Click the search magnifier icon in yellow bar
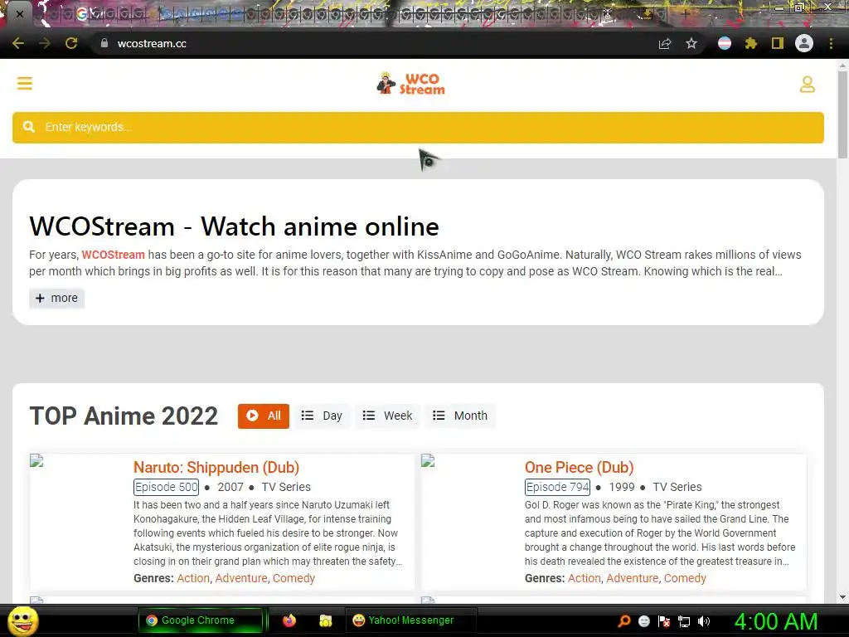This screenshot has height=637, width=849. click(x=29, y=127)
